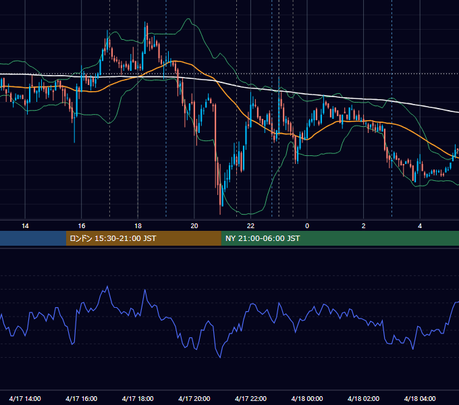This screenshot has height=405, width=459.
Task: Click the NY 21:00-06:00 JST session bar
Action: click(x=340, y=238)
